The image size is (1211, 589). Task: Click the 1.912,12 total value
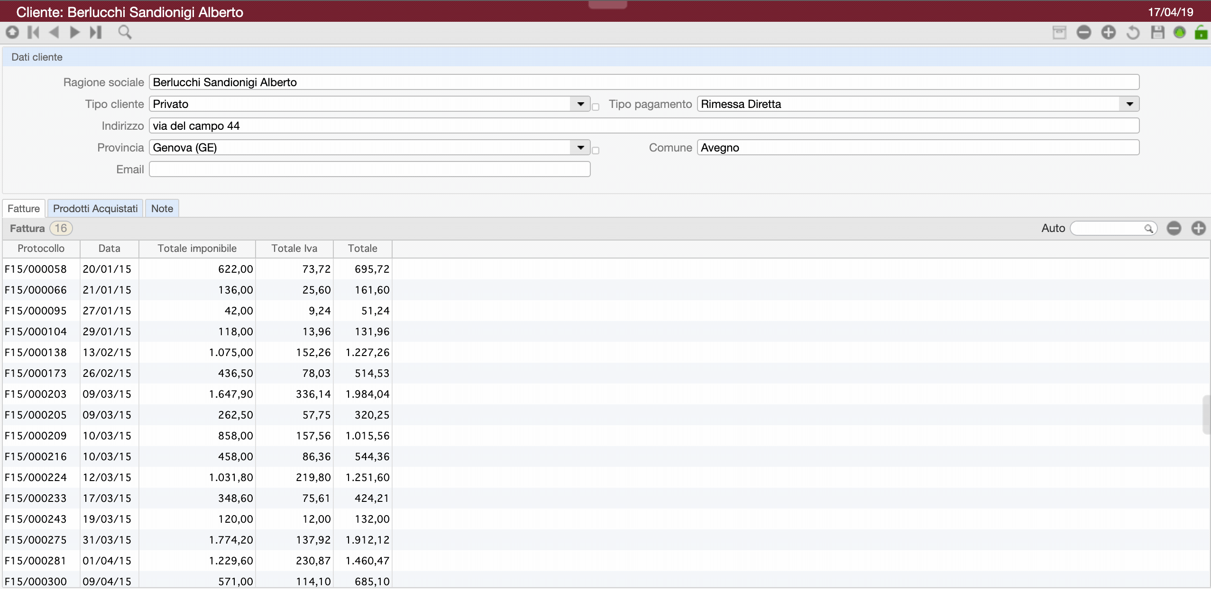[367, 540]
